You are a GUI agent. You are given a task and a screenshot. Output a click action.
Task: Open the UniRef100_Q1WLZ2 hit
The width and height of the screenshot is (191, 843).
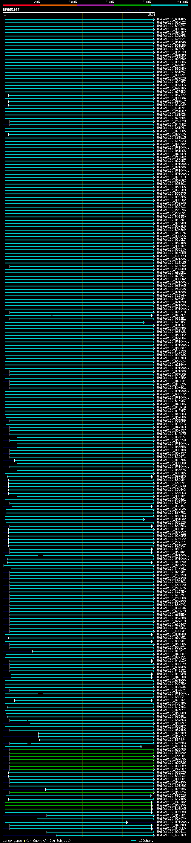coord(171,23)
